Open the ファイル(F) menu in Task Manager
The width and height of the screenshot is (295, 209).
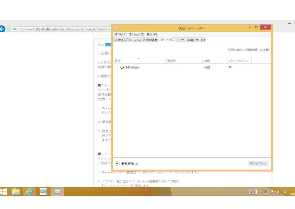(x=120, y=34)
